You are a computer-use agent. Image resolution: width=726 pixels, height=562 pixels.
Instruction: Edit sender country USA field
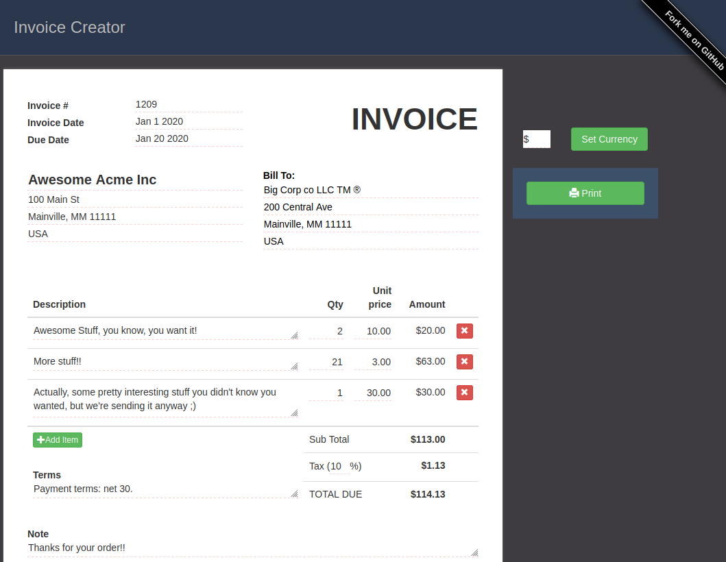135,234
